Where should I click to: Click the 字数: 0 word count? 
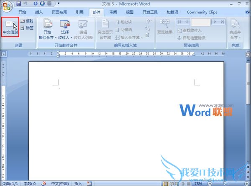coord(30,183)
